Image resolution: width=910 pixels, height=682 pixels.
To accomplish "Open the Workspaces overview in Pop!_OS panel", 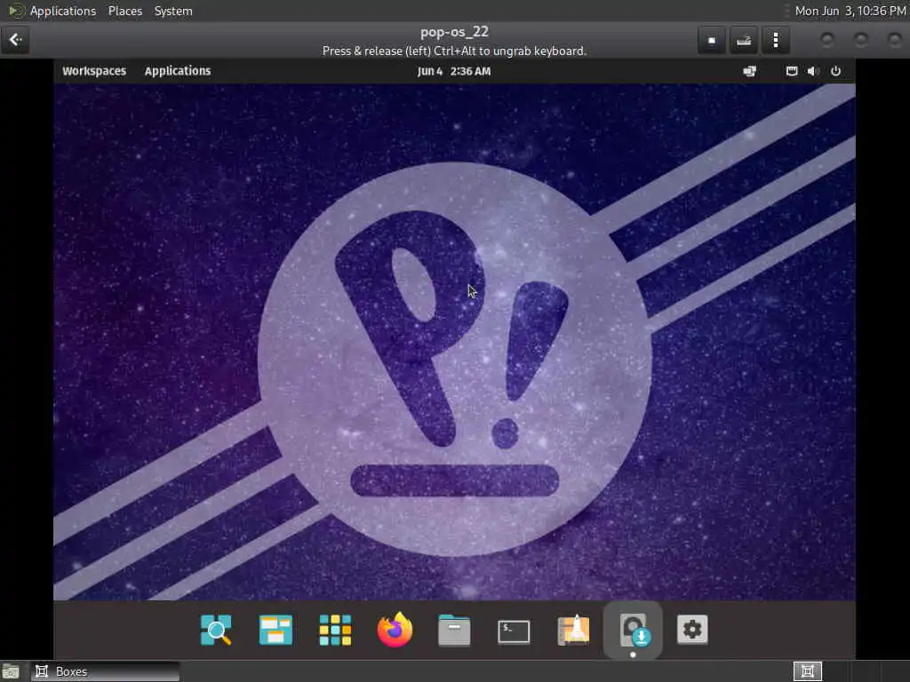I will click(x=94, y=71).
